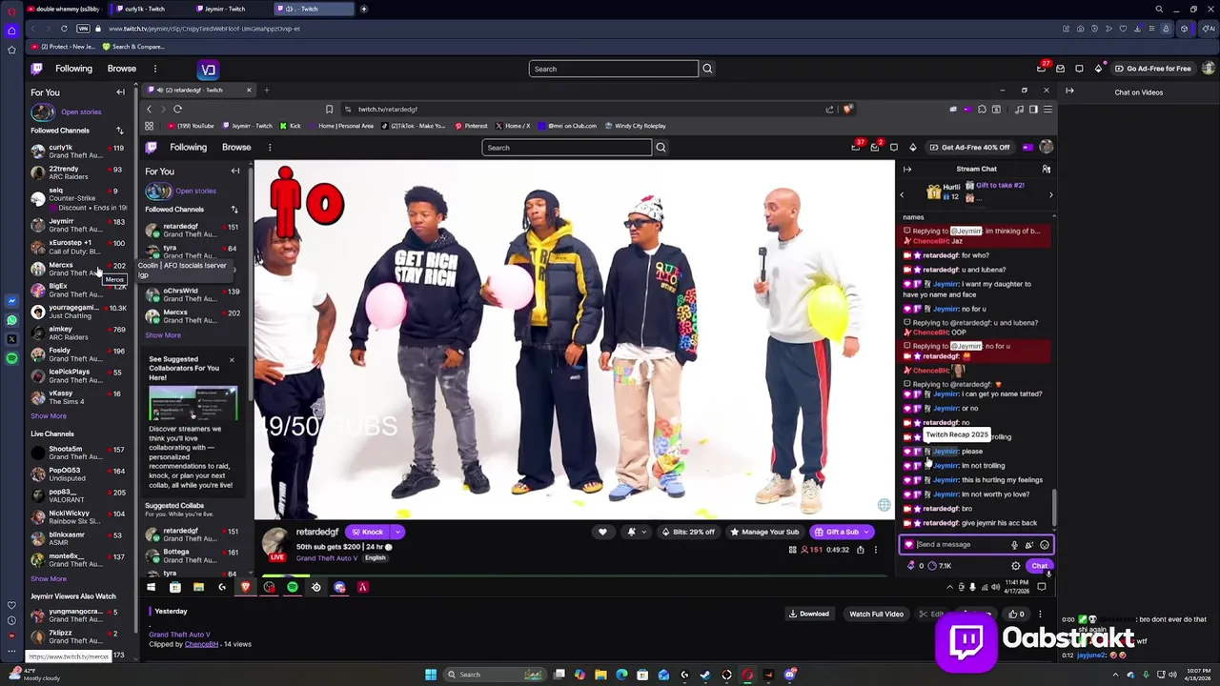Click Gift a Sub button
1220x686 pixels.
coord(842,532)
